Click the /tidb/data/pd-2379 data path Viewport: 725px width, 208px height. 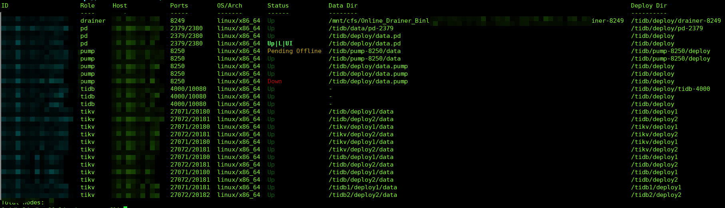click(361, 28)
